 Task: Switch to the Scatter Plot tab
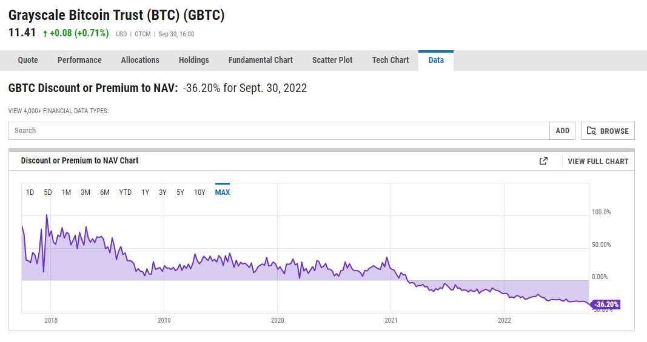[332, 60]
